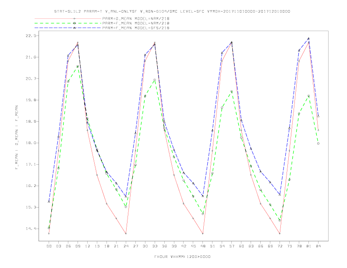Click the green circle data point at hour 33
Screen dimensions: 347x268
[155, 80]
